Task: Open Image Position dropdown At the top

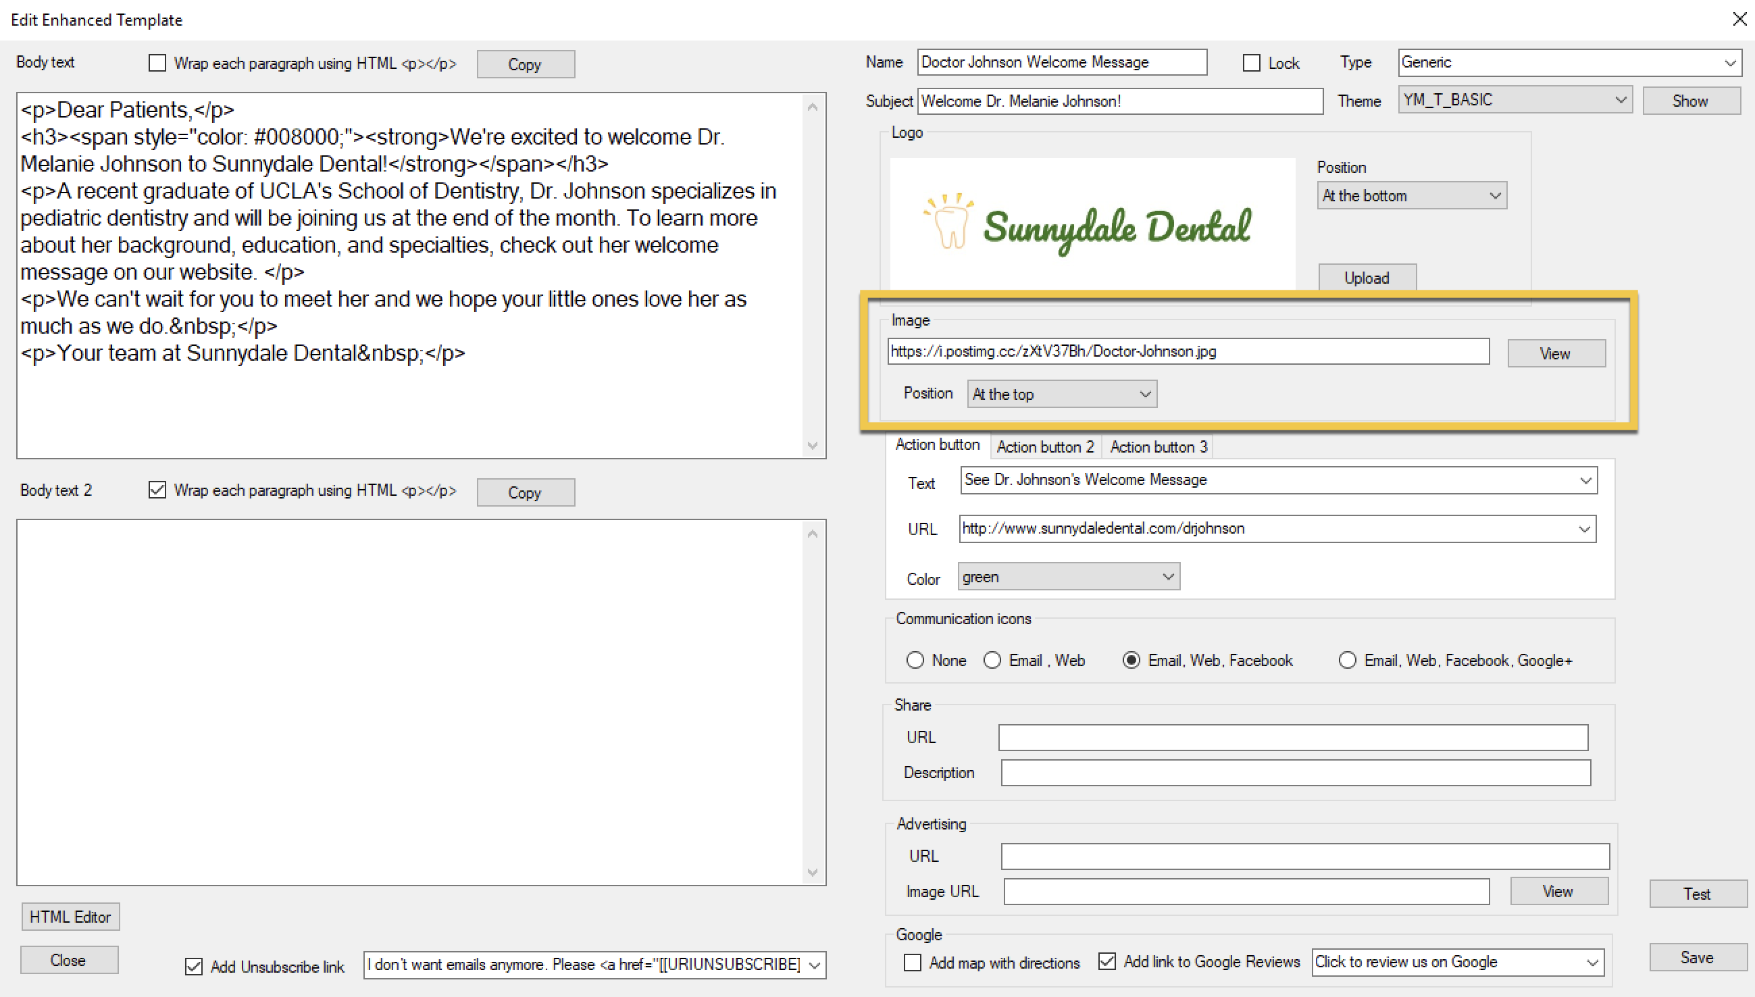Action: coord(1061,394)
